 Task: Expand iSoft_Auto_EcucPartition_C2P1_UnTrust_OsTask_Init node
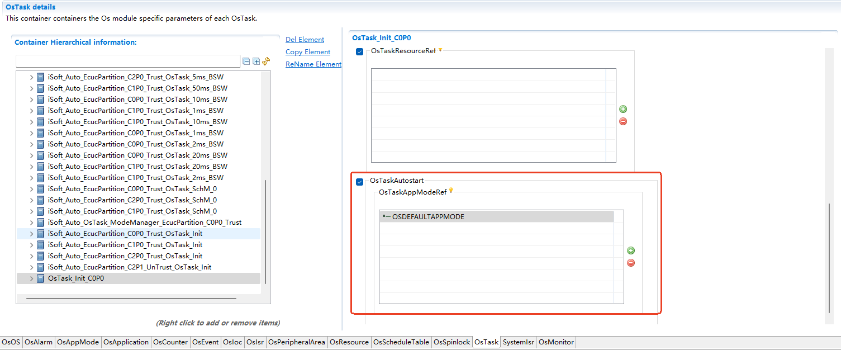pos(31,267)
